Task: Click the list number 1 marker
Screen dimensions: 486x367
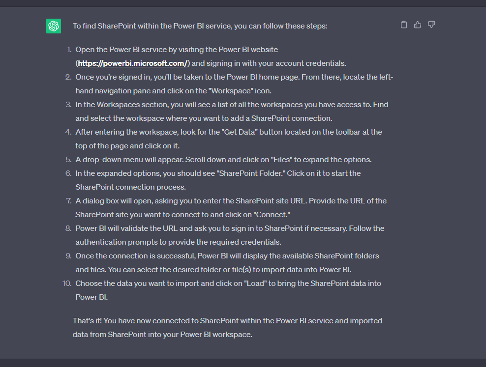Action: click(69, 50)
